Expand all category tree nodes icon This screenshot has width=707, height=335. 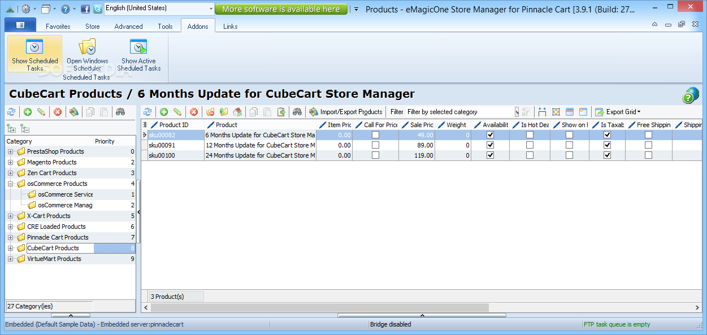pos(11,128)
